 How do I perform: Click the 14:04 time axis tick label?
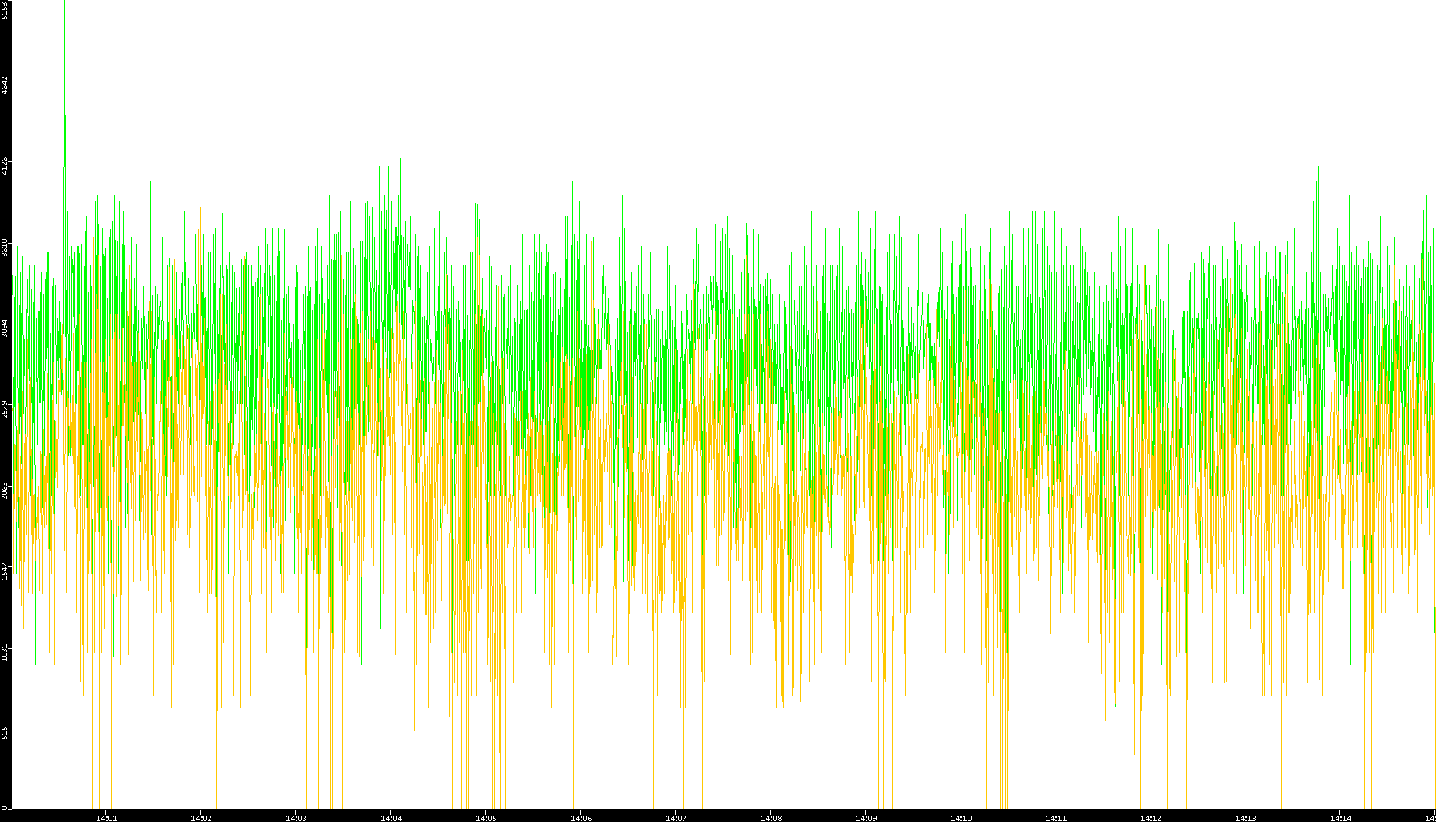click(391, 818)
